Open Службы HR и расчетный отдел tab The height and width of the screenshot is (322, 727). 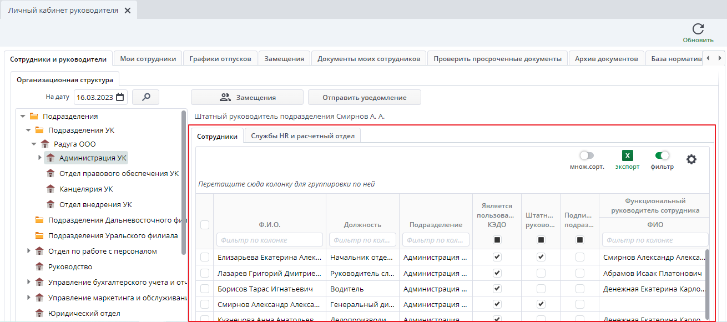302,135
